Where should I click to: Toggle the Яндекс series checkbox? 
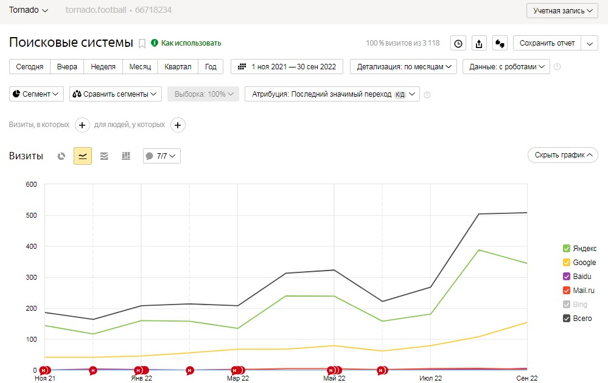pos(567,248)
